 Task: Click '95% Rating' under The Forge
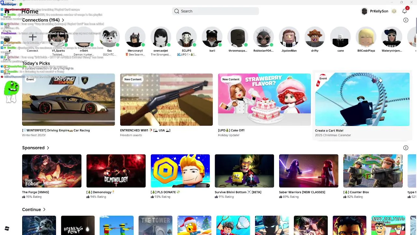pos(34,197)
